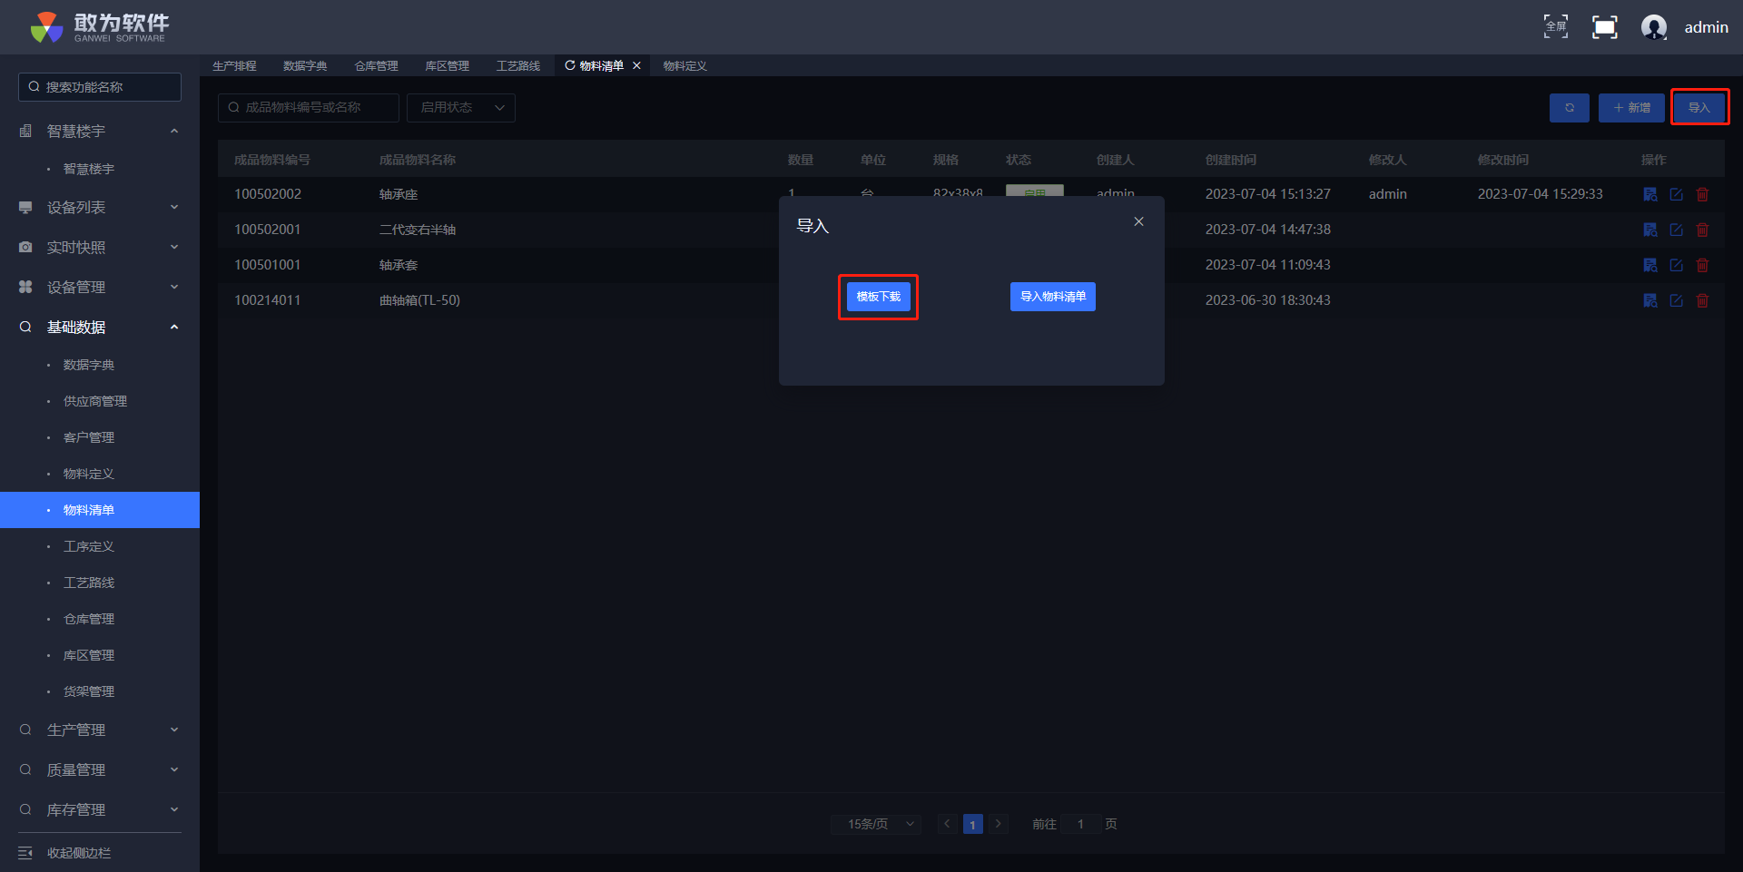Open the 启用状态 dropdown filter

tap(461, 108)
